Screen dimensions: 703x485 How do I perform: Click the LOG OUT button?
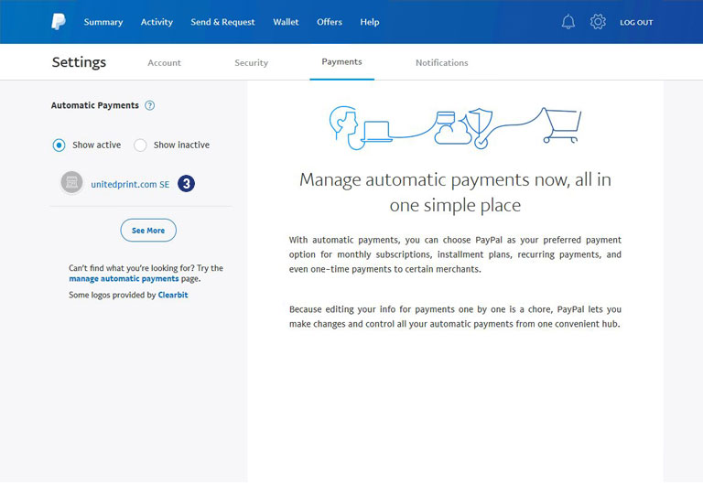tap(636, 22)
